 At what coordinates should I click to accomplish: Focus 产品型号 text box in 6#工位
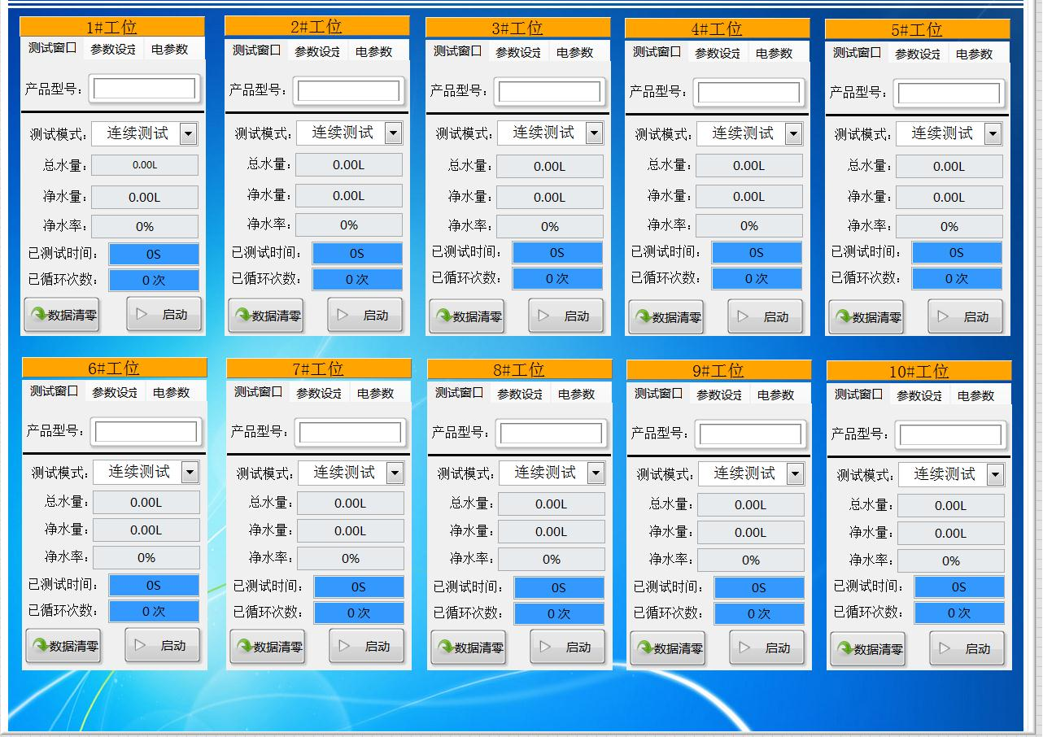pyautogui.click(x=146, y=431)
